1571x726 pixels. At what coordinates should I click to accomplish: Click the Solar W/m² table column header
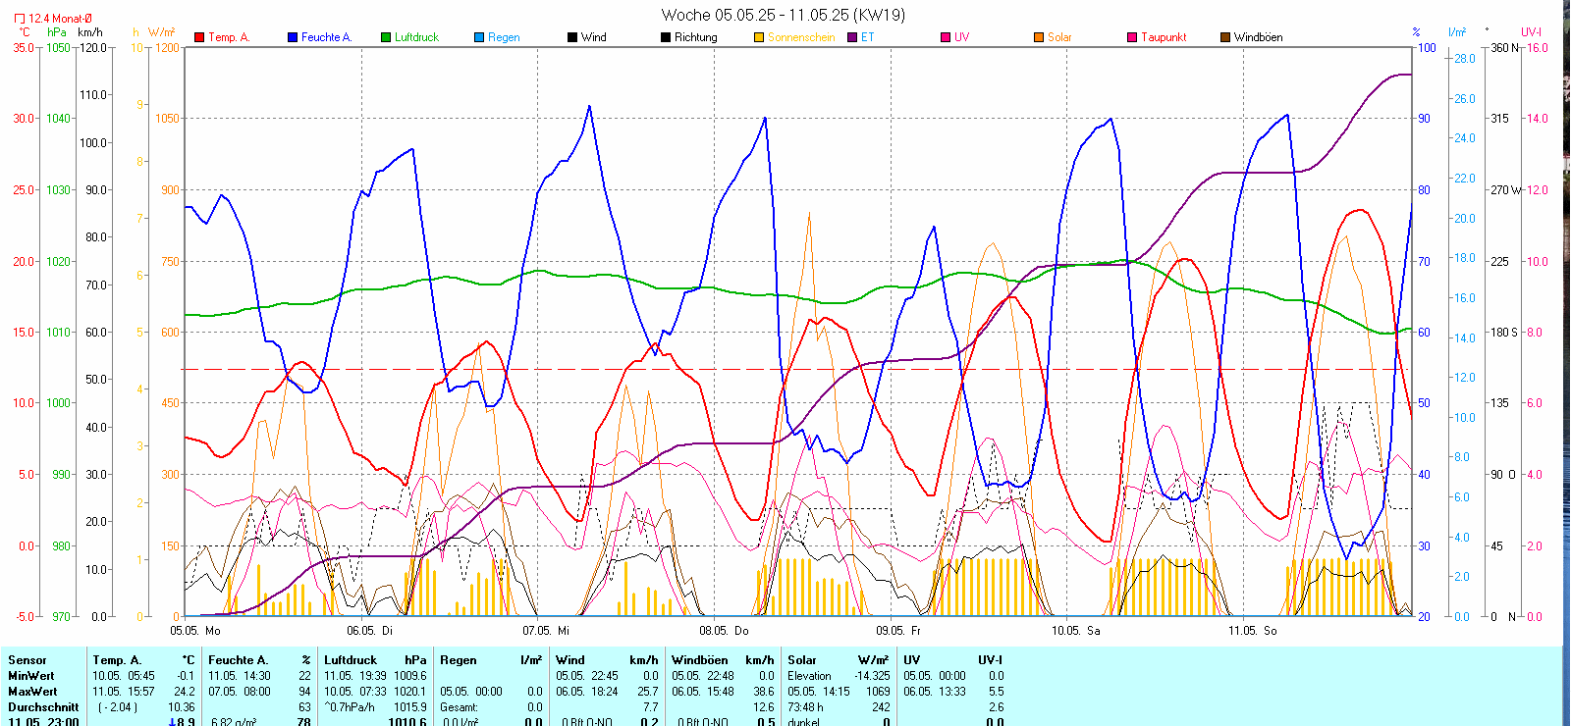[838, 660]
